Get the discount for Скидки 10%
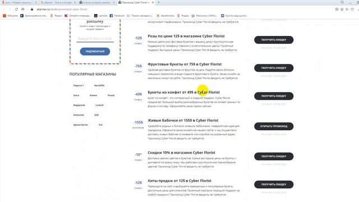The image size is (359, 202). click(x=274, y=157)
